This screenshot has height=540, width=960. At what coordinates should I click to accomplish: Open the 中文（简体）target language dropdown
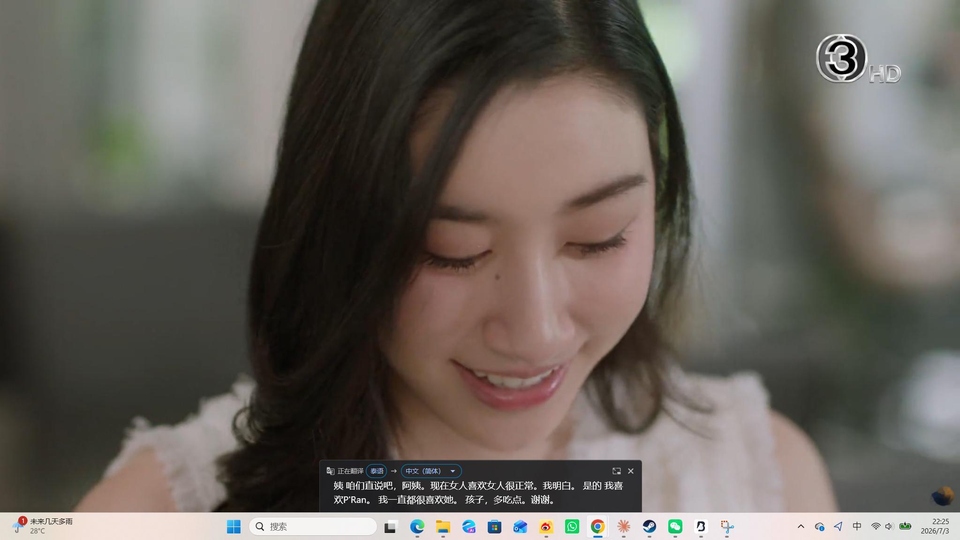click(x=431, y=471)
